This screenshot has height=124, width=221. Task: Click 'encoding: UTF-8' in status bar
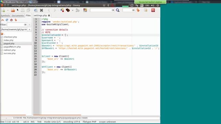tap(71, 122)
